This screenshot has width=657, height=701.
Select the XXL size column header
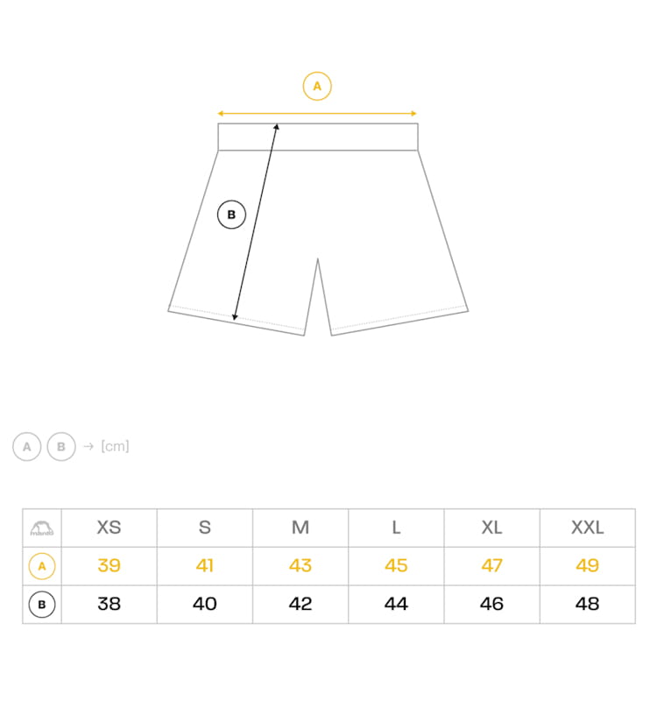587,528
